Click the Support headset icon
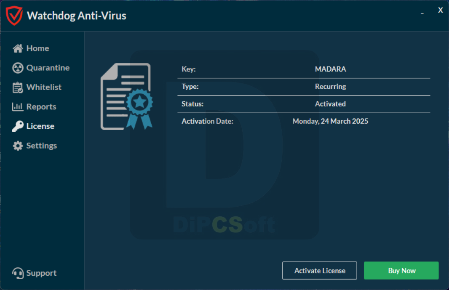 point(18,273)
